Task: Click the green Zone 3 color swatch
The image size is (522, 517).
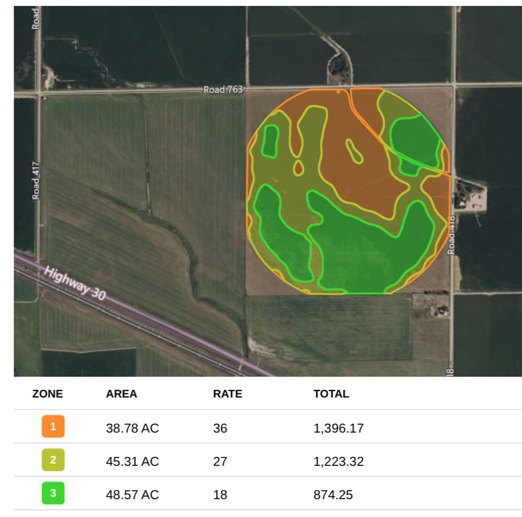Action: tap(53, 493)
